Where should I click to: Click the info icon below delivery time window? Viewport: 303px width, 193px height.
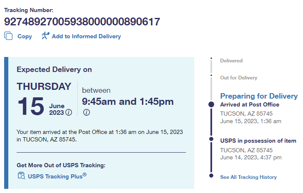86,112
